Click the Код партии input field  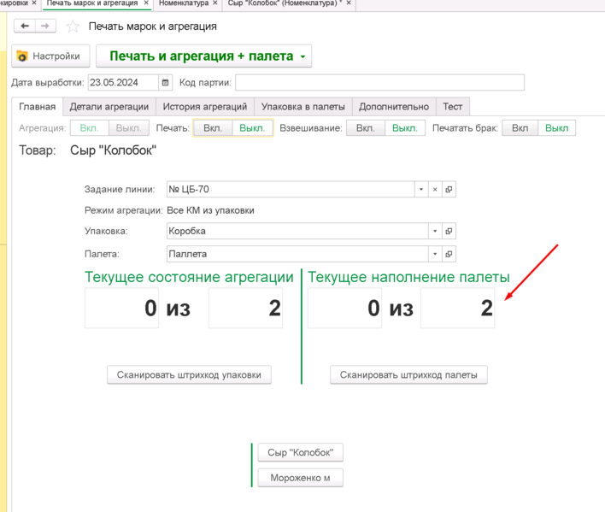click(379, 83)
